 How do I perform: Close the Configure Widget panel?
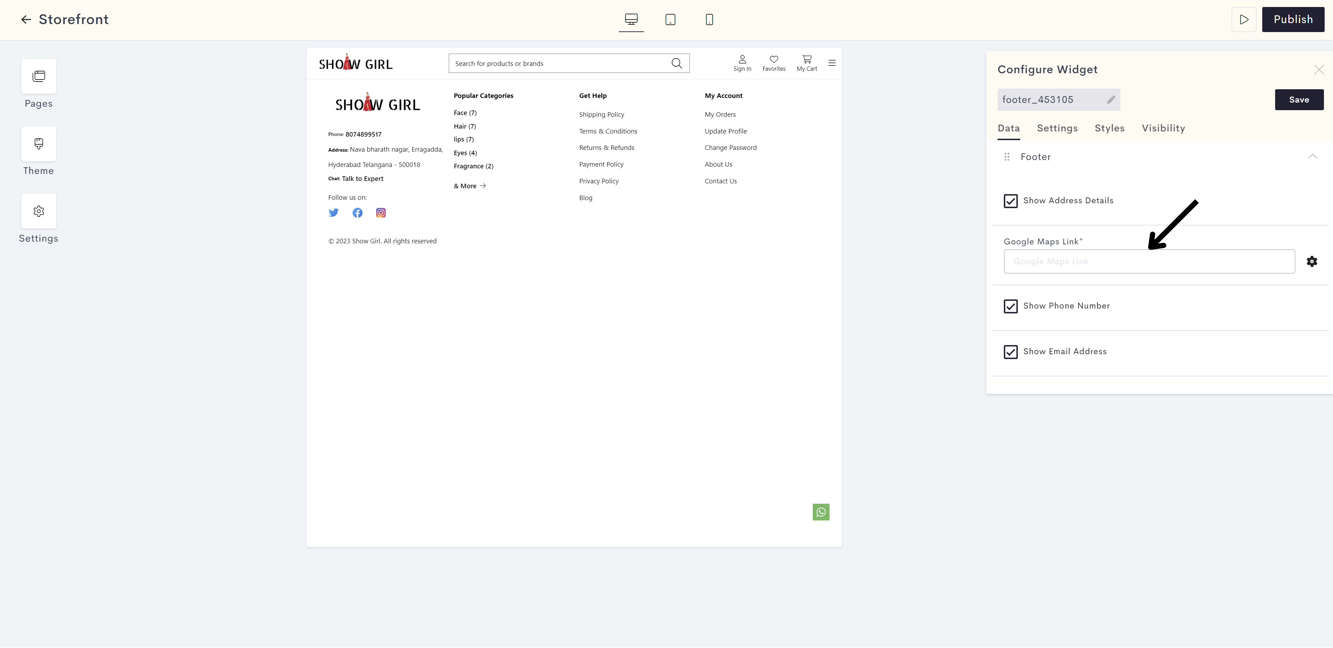1318,70
